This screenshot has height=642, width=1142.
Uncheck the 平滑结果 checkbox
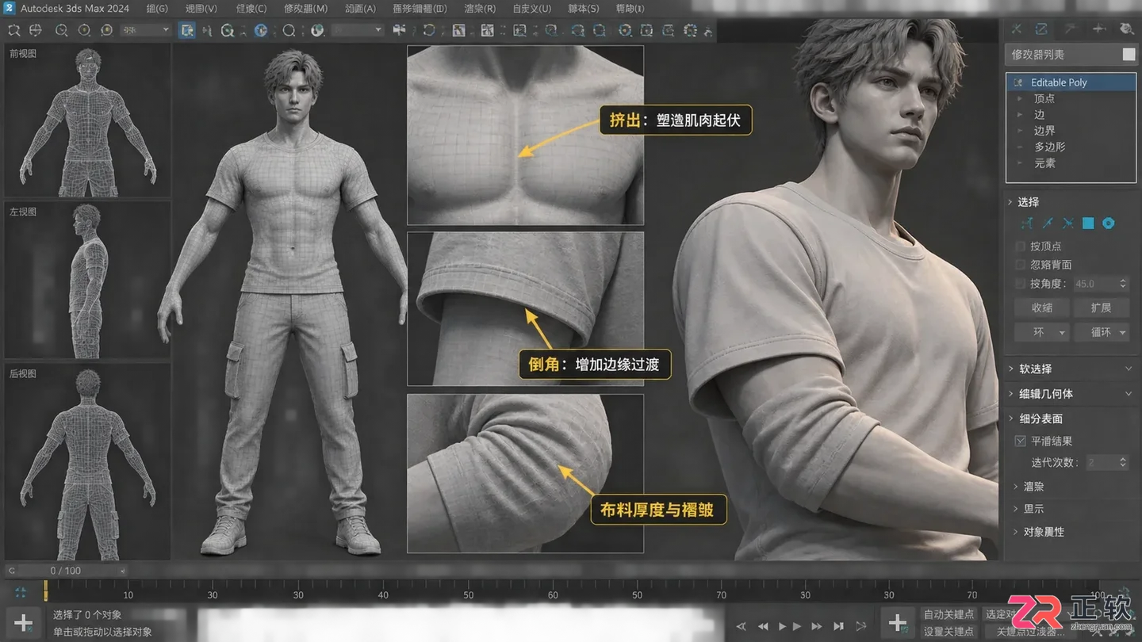click(x=1021, y=441)
